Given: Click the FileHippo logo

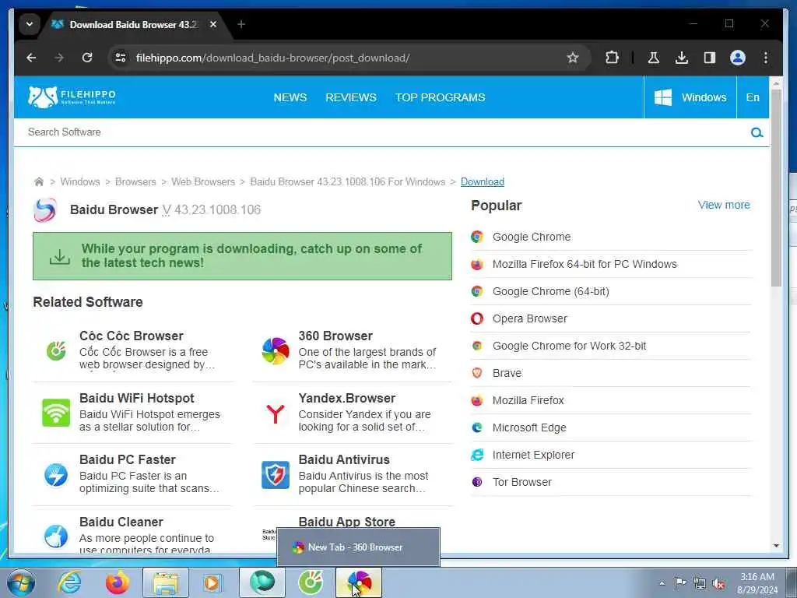Looking at the screenshot, I should click(x=72, y=97).
